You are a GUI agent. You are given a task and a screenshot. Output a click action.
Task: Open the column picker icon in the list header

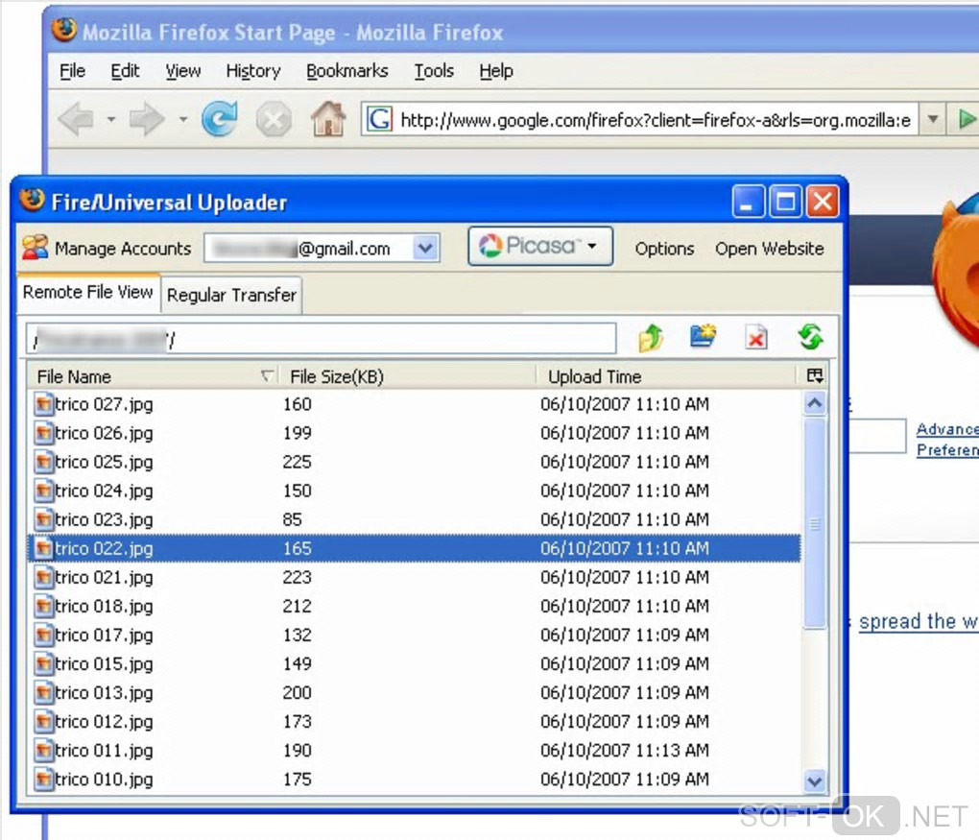tap(815, 375)
